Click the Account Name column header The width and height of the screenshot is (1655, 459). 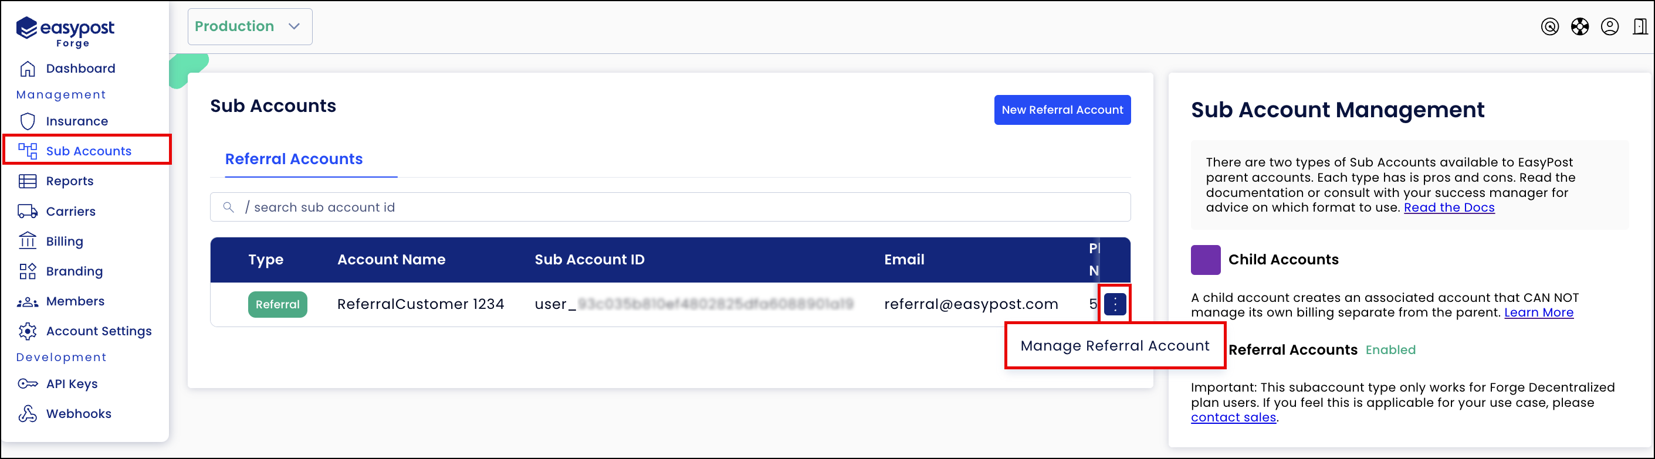391,259
